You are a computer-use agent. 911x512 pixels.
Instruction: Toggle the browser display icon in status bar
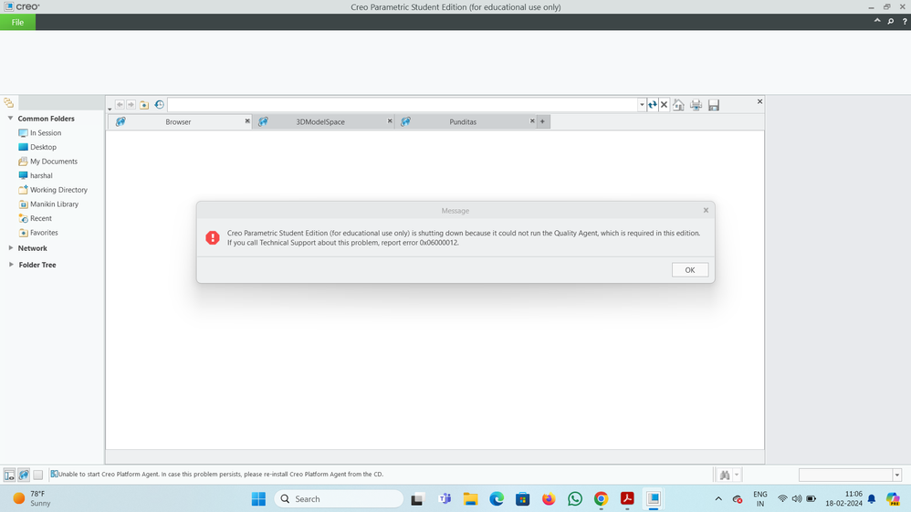tap(24, 475)
